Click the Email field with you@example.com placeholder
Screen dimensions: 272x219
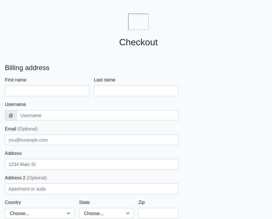[92, 140]
